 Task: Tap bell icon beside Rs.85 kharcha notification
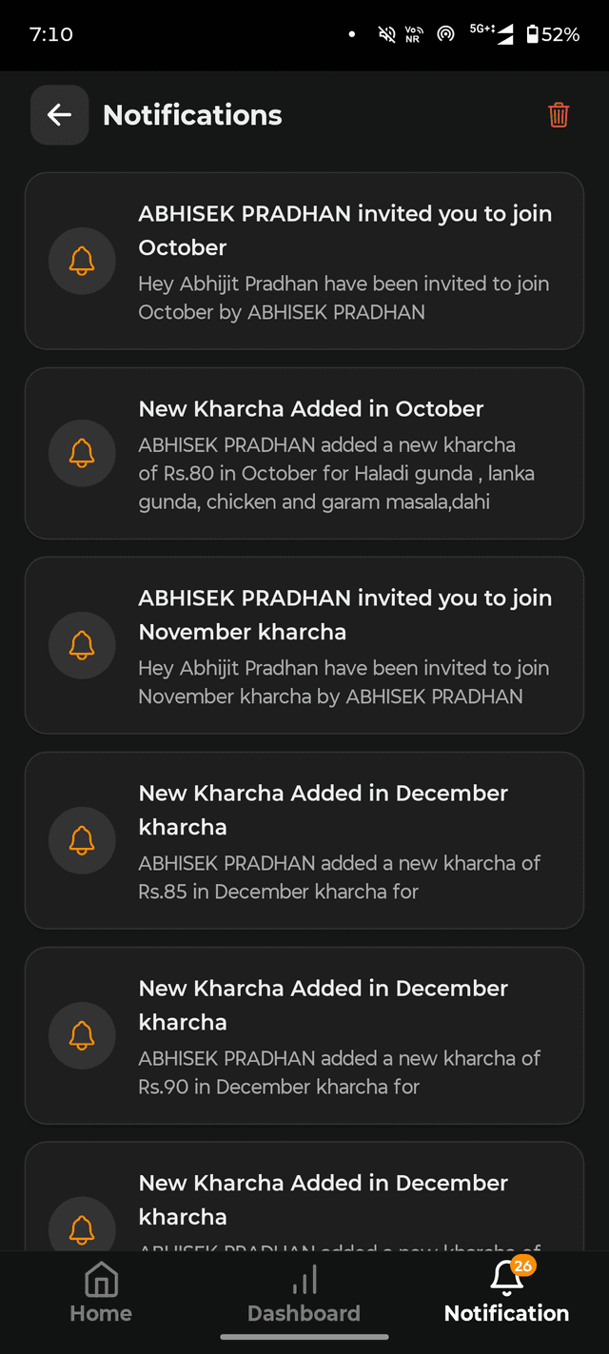pos(82,840)
